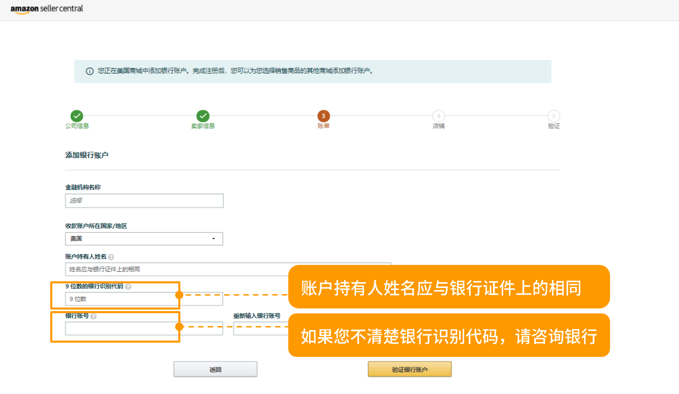
Task: Click the 账户持有人姓名 input field
Action: [228, 269]
